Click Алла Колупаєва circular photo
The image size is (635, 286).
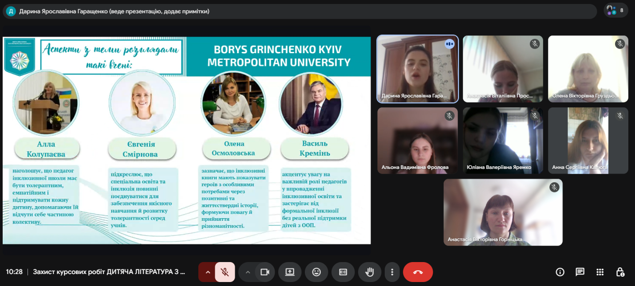(x=46, y=102)
